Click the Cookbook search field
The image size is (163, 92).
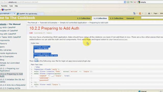tap(152, 18)
